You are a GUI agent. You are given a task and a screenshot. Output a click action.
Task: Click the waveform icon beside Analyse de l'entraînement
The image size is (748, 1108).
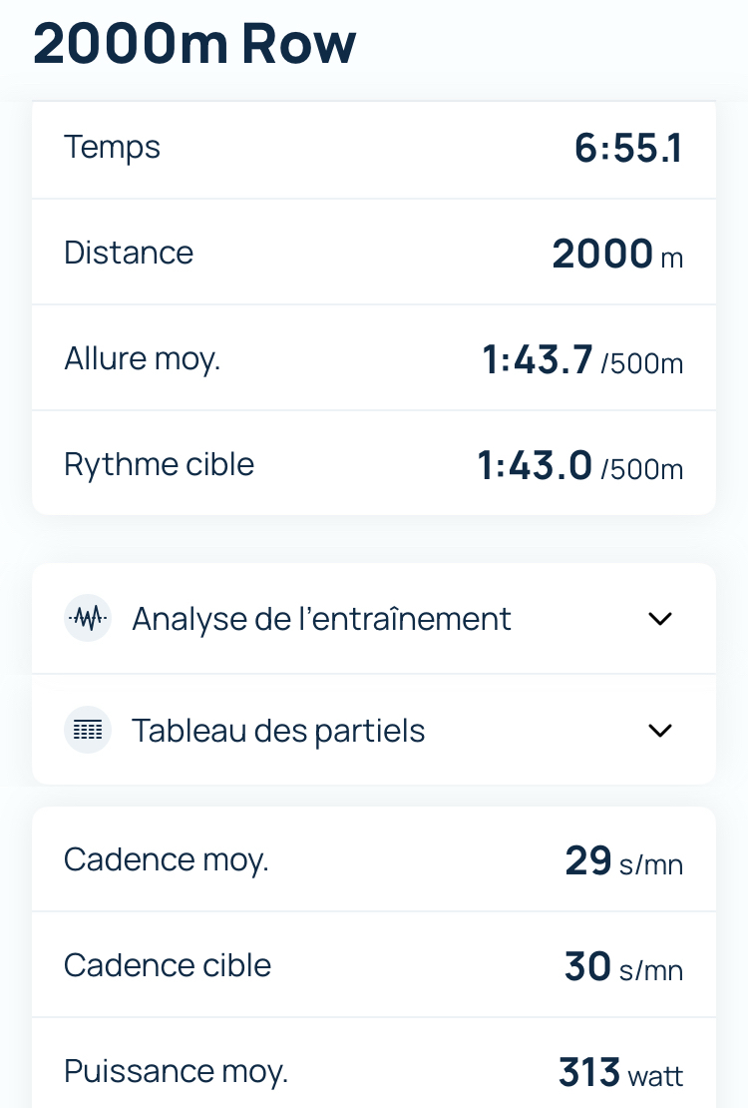(88, 619)
